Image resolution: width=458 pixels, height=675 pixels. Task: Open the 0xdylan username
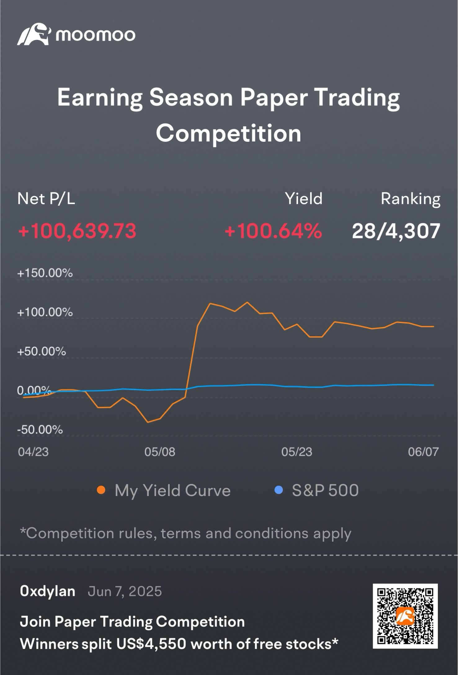click(x=47, y=591)
